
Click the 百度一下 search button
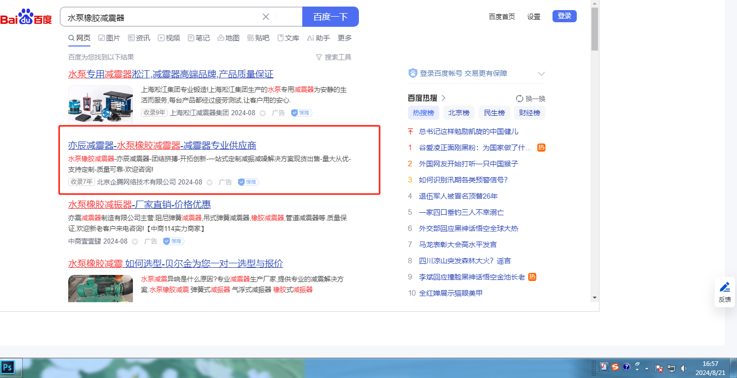(330, 17)
